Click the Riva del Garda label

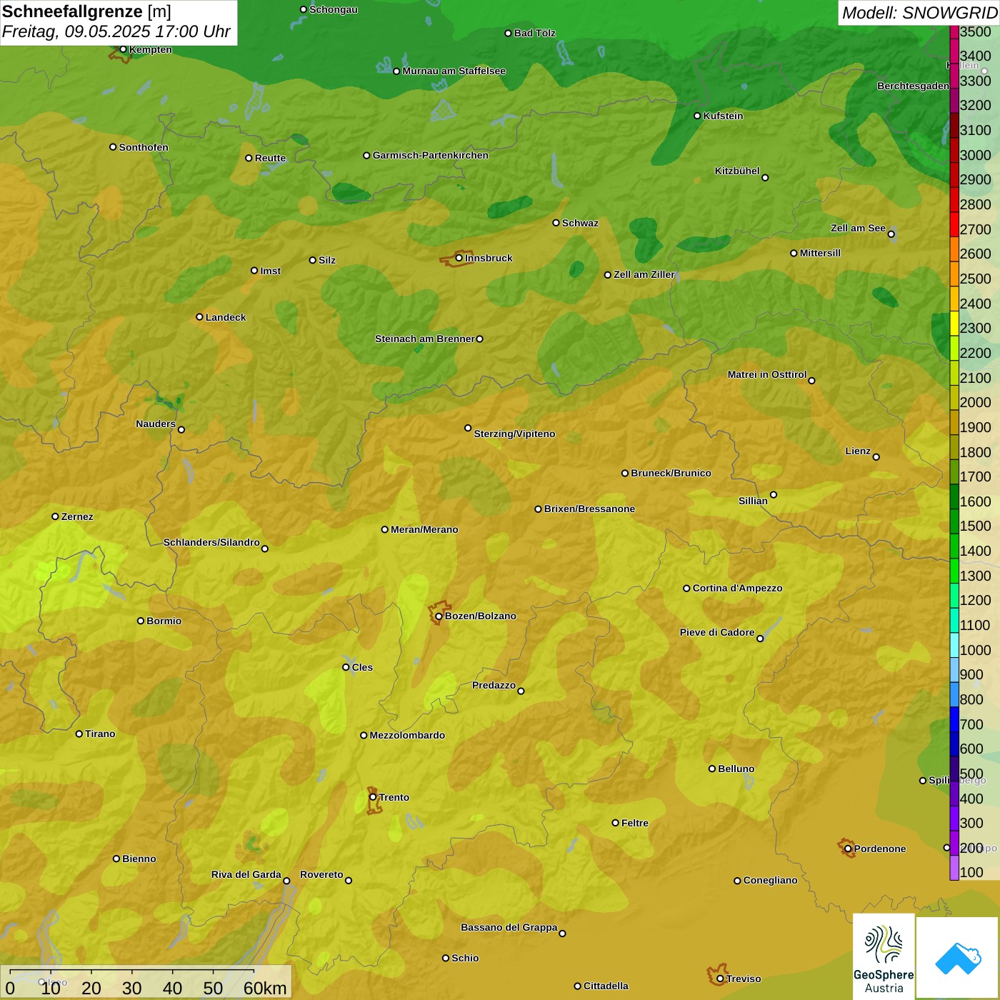246,874
